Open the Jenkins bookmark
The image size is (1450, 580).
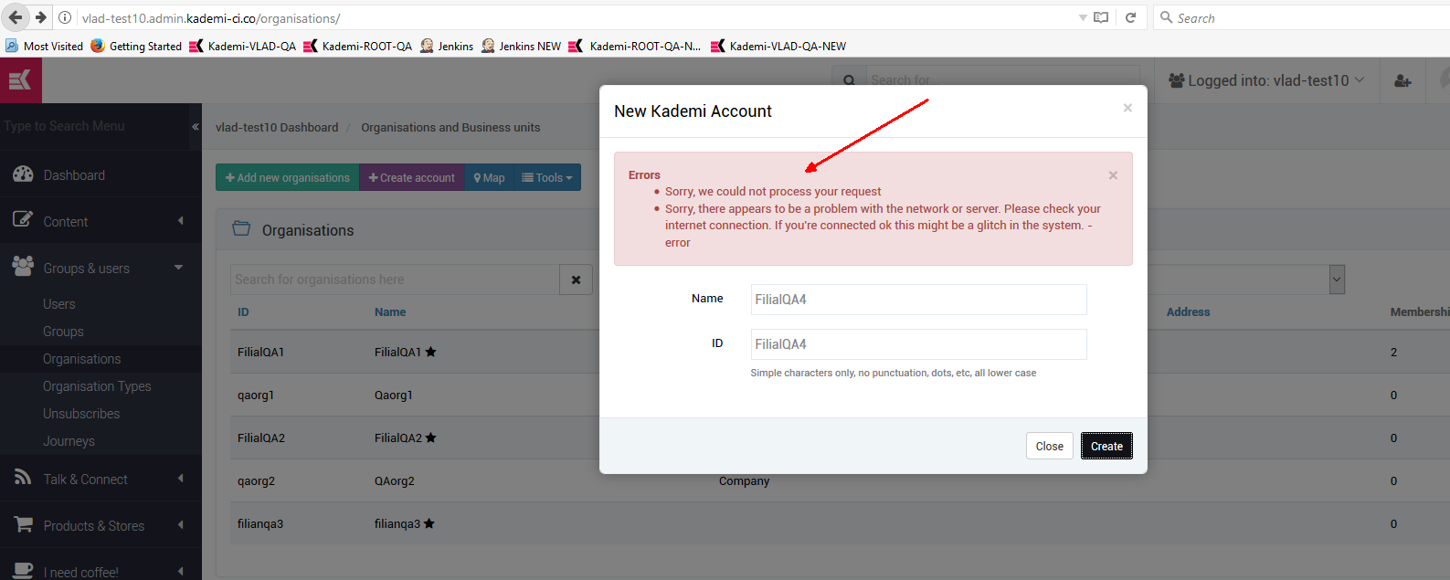(x=447, y=46)
